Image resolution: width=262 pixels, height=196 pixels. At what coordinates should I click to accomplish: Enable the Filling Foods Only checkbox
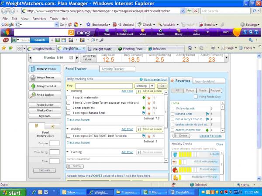click(196, 97)
